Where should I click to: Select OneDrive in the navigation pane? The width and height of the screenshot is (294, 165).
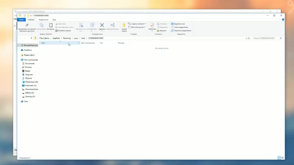point(26,50)
